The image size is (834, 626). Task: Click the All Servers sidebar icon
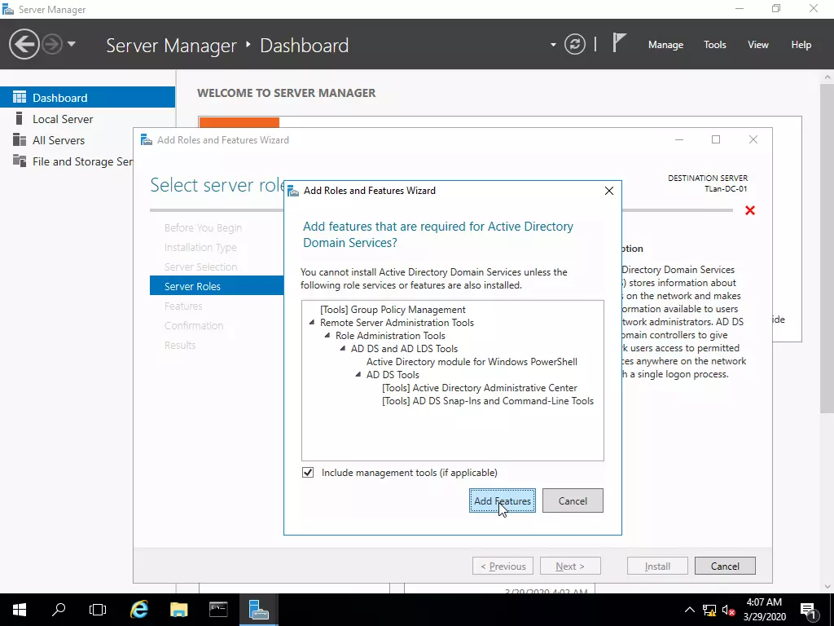click(20, 140)
